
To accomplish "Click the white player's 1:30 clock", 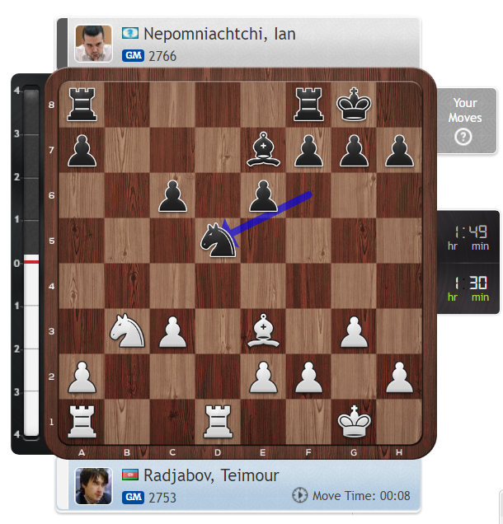I will point(468,288).
